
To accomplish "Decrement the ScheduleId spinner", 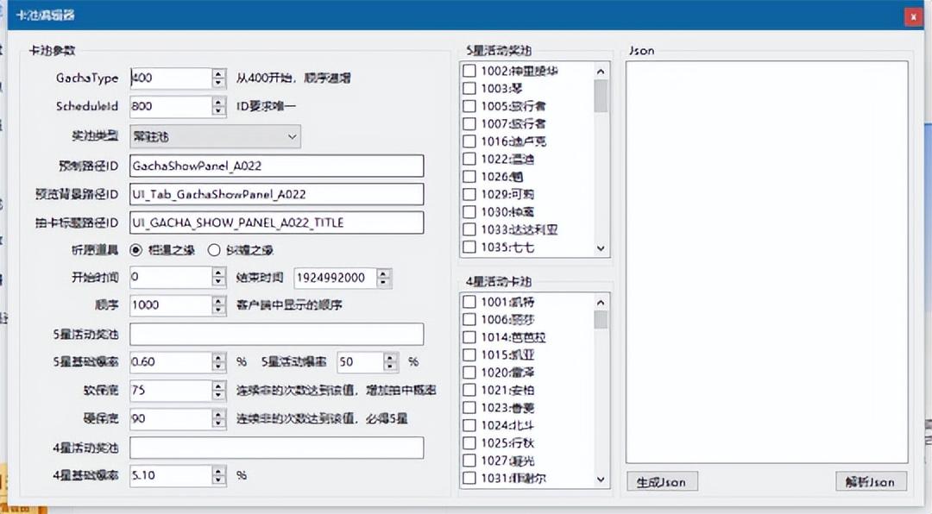I will coord(217,110).
